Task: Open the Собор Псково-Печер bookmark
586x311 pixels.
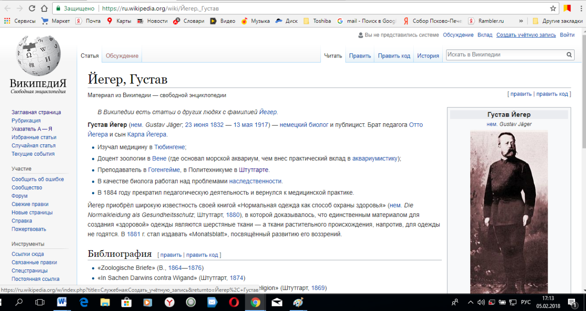Action: [x=433, y=21]
